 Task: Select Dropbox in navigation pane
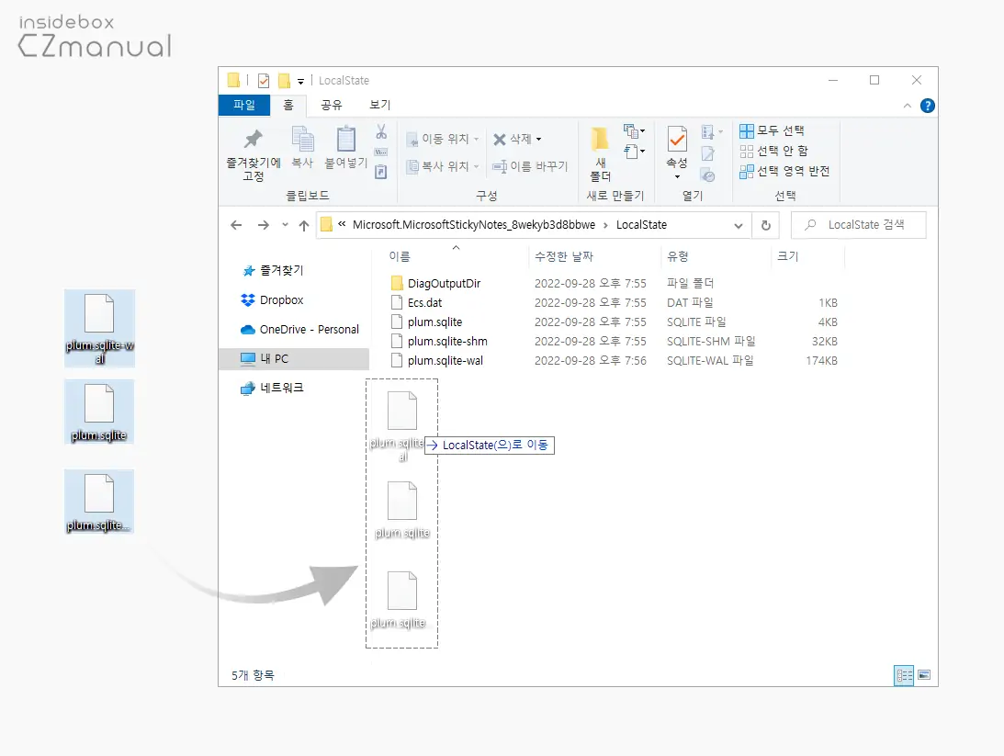pyautogui.click(x=272, y=299)
